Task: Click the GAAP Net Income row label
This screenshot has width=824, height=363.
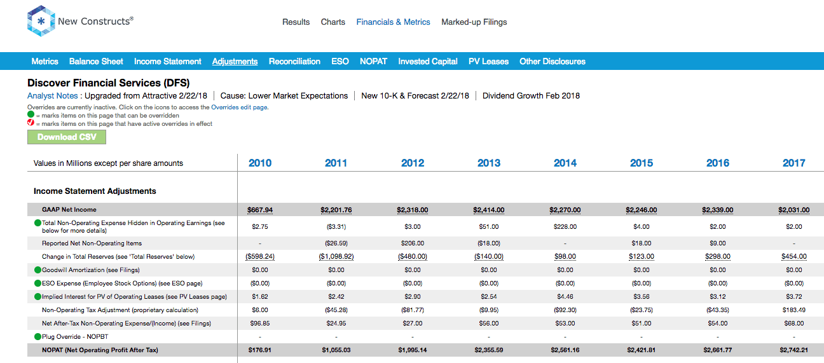Action: (69, 210)
